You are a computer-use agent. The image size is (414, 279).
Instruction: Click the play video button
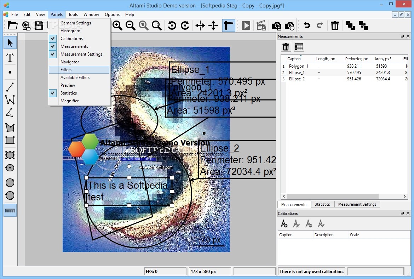(246, 25)
